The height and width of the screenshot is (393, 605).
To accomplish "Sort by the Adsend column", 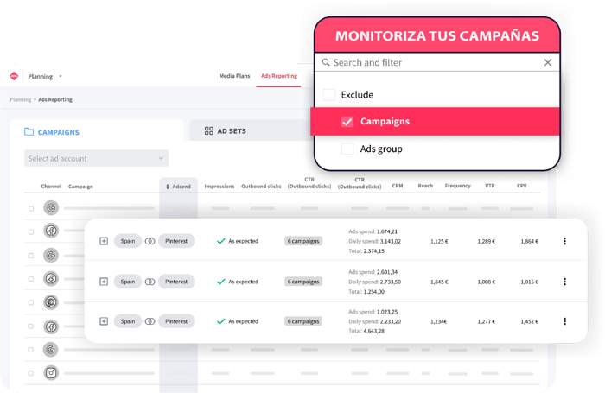I will click(x=178, y=187).
